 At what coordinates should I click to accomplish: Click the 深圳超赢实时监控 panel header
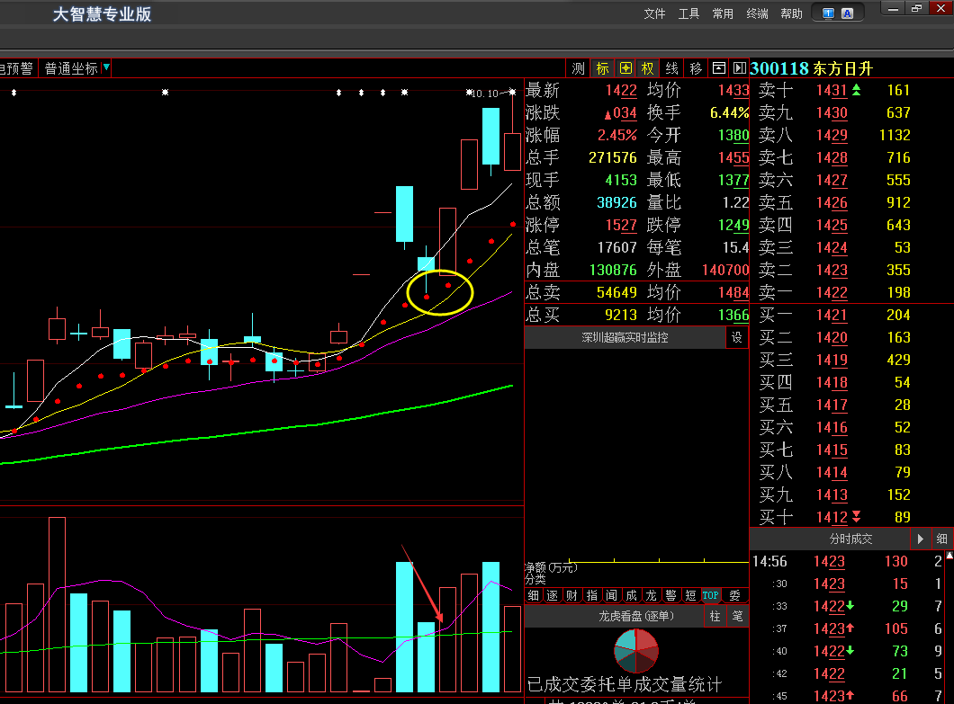tap(625, 337)
